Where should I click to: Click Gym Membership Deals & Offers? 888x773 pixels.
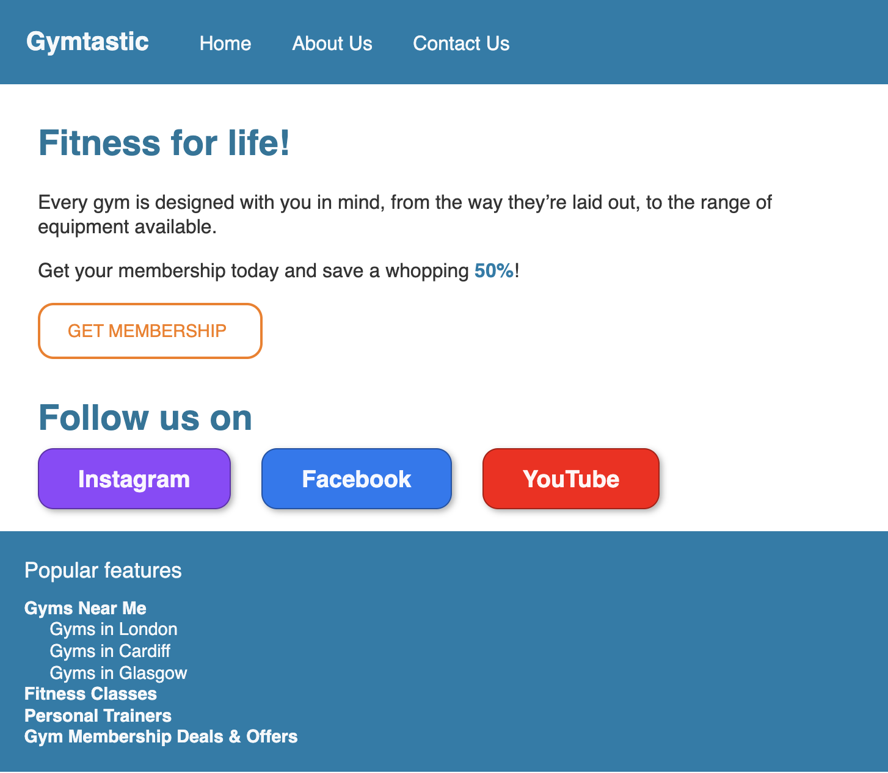[x=161, y=736]
